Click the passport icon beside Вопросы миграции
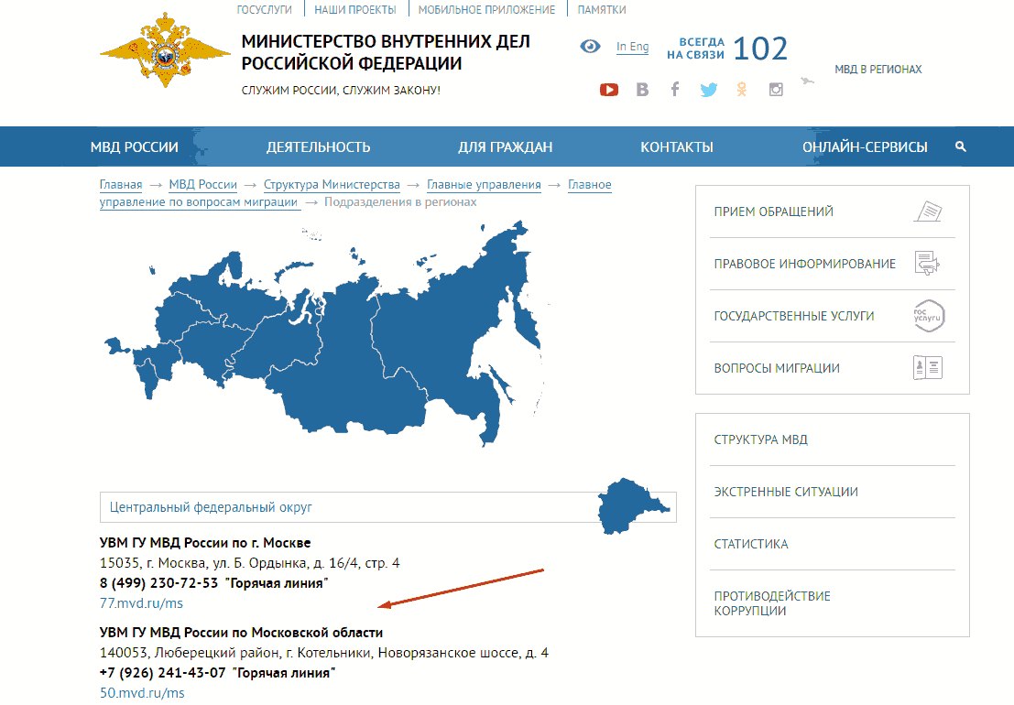This screenshot has width=1014, height=705. click(x=928, y=368)
